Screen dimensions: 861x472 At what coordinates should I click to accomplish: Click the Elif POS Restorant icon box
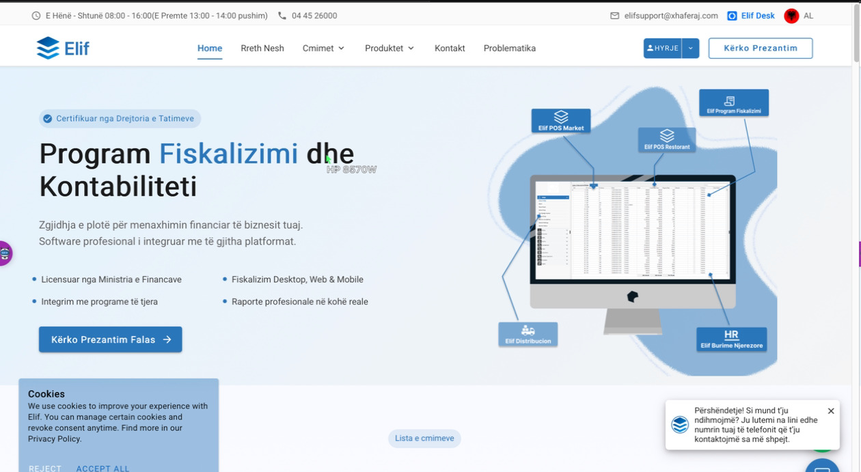(x=667, y=139)
